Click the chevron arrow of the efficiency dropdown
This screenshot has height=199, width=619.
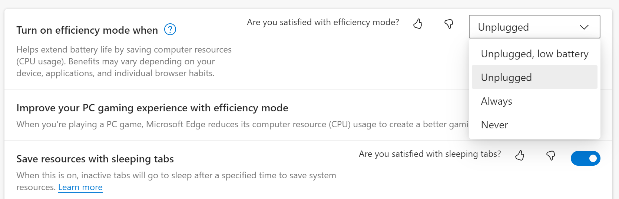(584, 27)
